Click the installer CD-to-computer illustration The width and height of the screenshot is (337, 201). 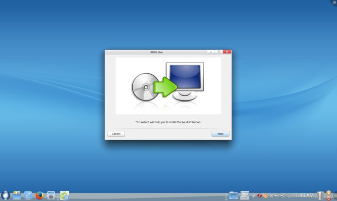[x=168, y=86]
